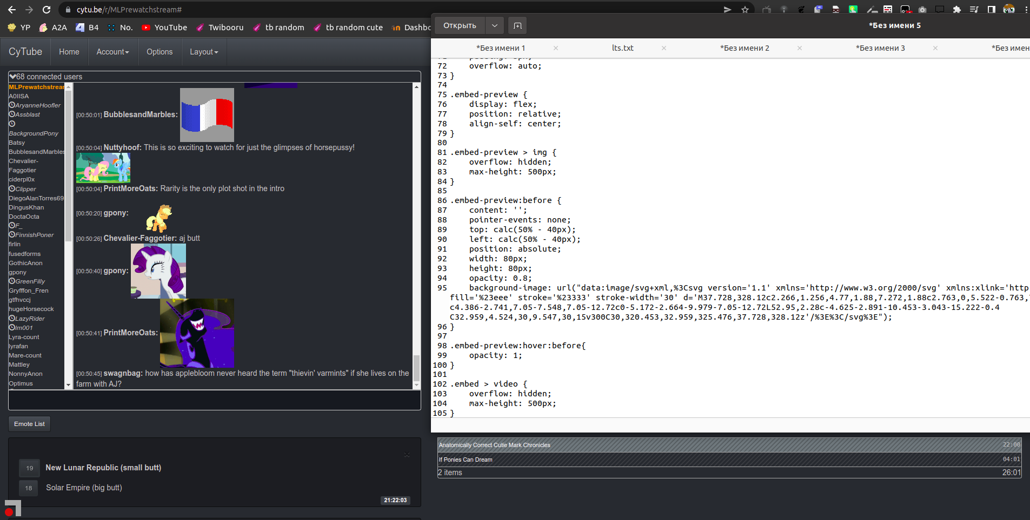1030x520 pixels.
Task: Expand the Открыть dropdown arrow
Action: coord(495,25)
